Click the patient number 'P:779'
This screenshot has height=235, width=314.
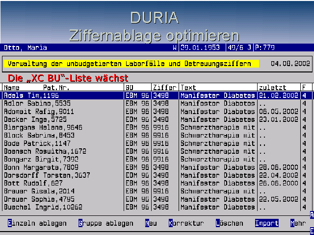coord(265,47)
